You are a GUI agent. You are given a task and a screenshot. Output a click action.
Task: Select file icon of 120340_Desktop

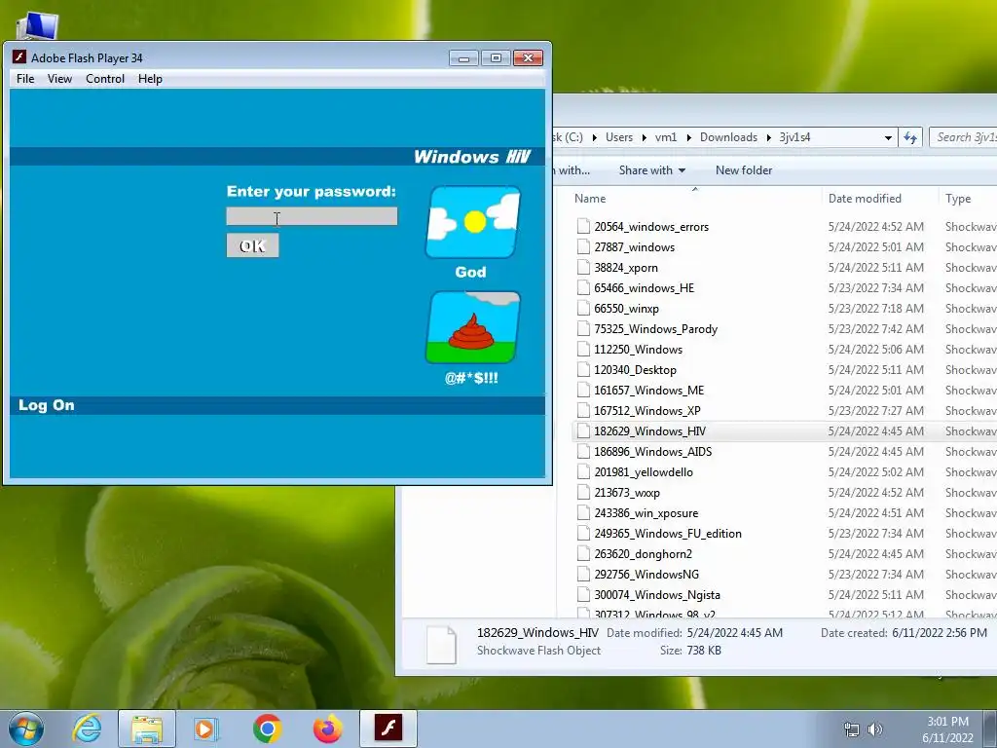click(583, 369)
